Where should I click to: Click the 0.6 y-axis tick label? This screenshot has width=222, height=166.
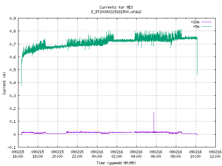click(12, 57)
